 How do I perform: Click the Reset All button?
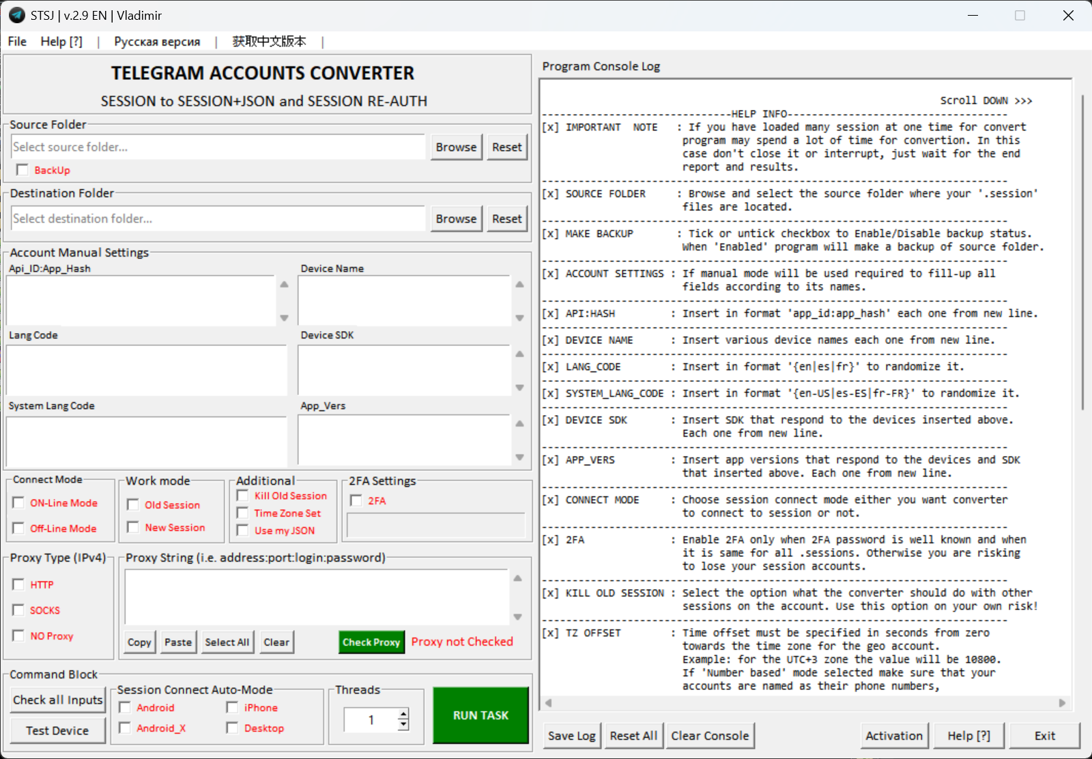click(x=633, y=736)
